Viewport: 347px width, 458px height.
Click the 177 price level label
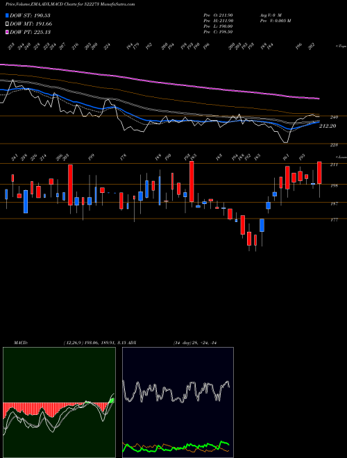click(334, 220)
